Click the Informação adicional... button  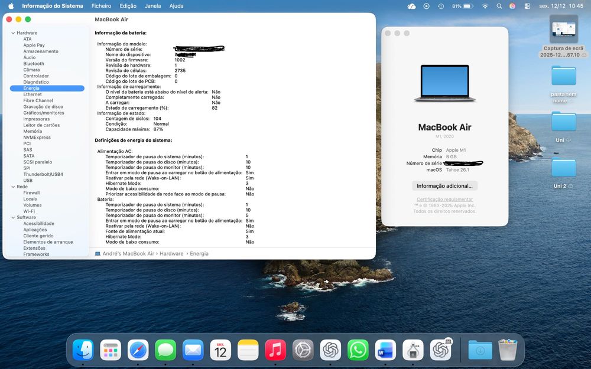coord(444,185)
